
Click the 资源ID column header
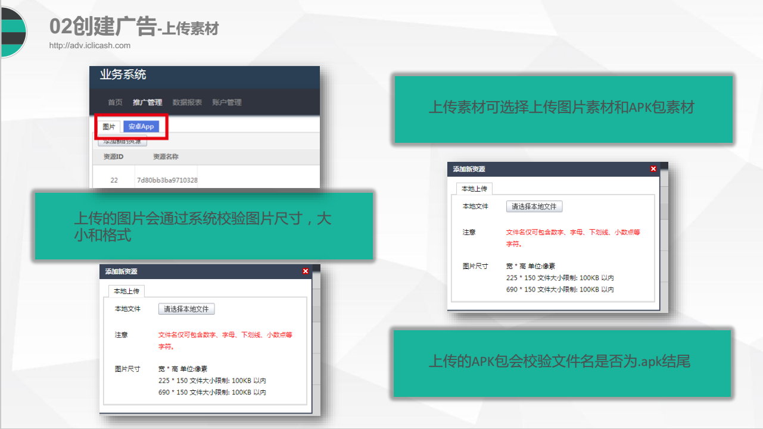113,157
